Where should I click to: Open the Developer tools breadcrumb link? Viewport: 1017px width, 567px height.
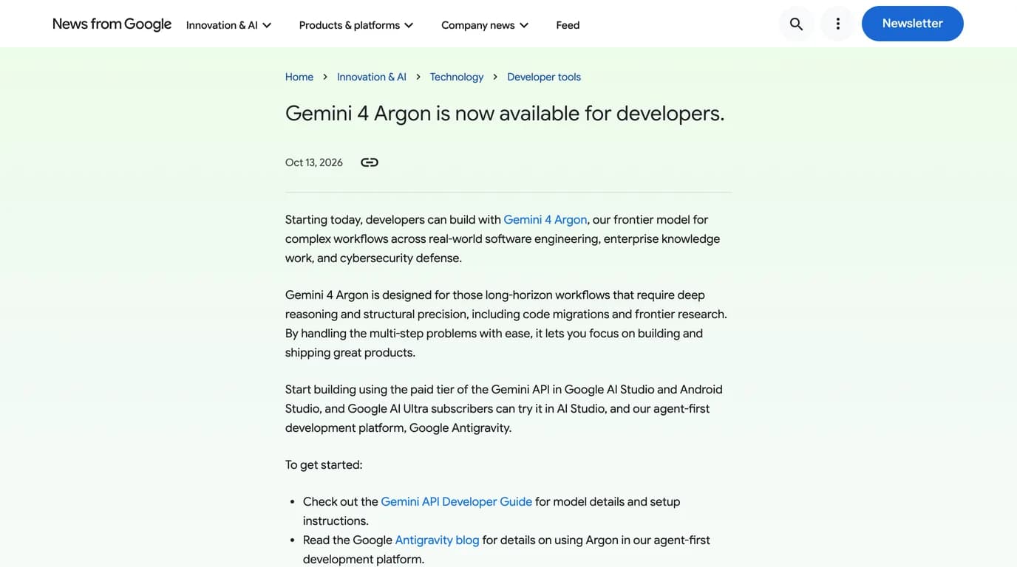pyautogui.click(x=544, y=77)
